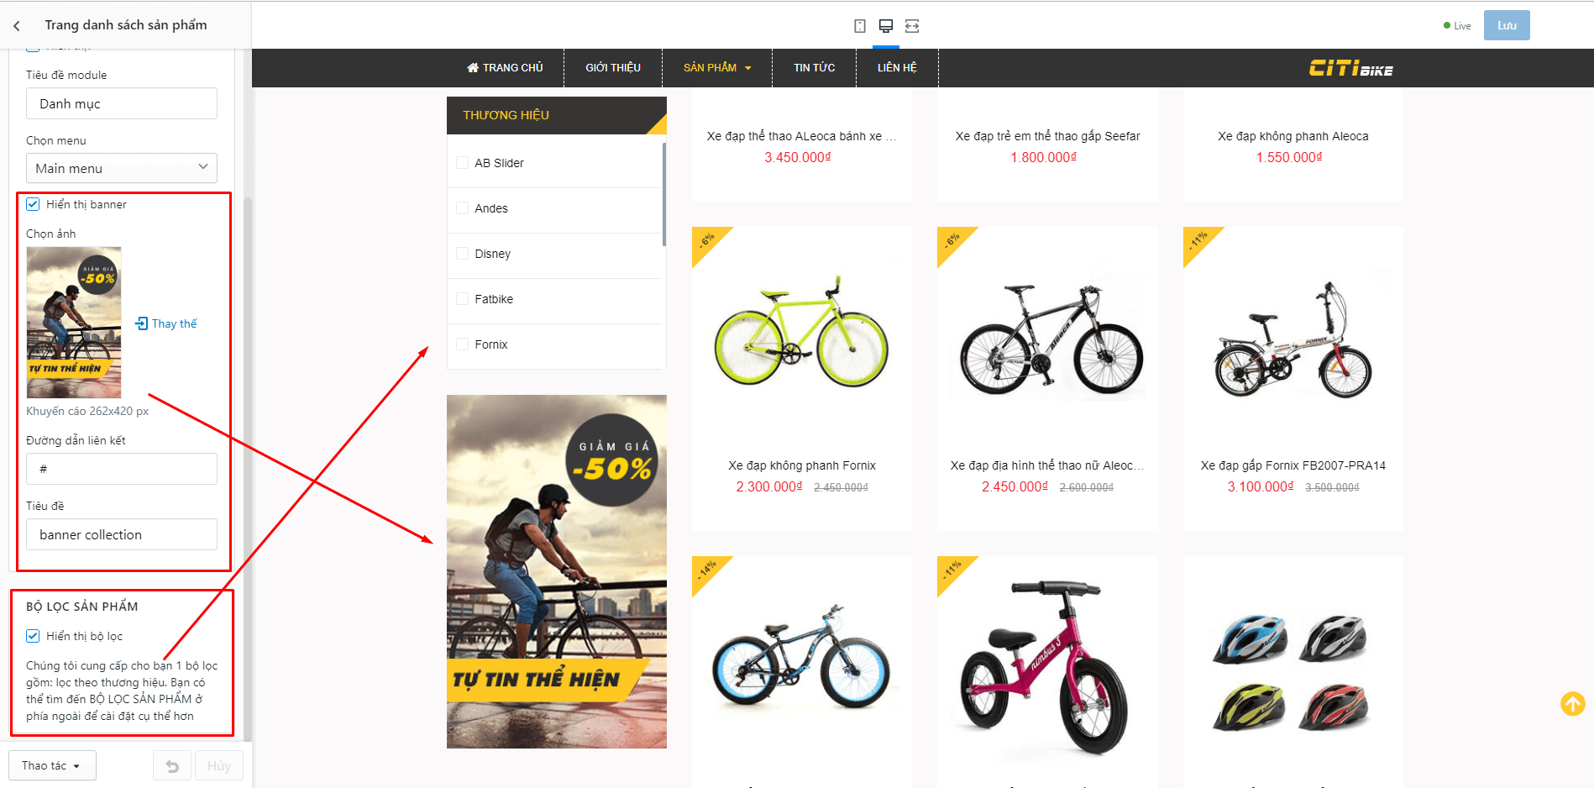The height and width of the screenshot is (788, 1594).
Task: Click the old price 2.600.000₫
Action: pos(1087,488)
